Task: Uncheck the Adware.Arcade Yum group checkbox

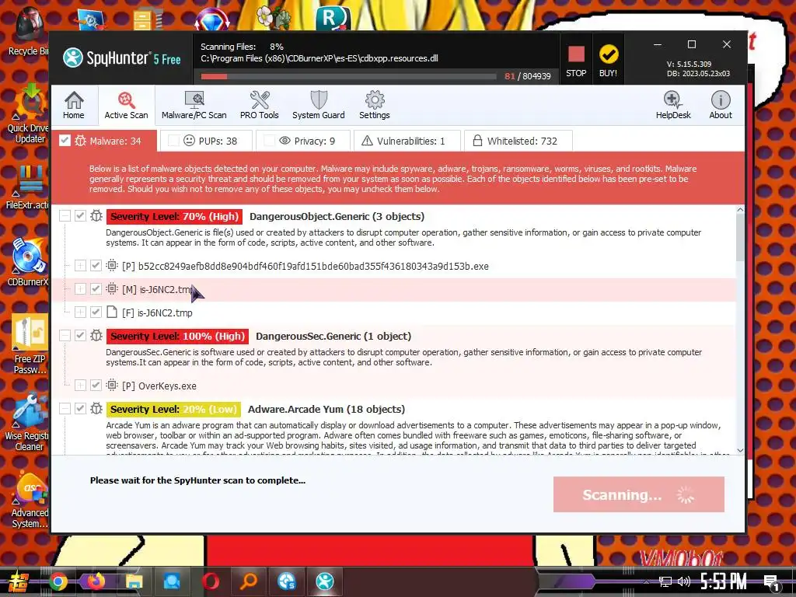Action: pyautogui.click(x=80, y=409)
